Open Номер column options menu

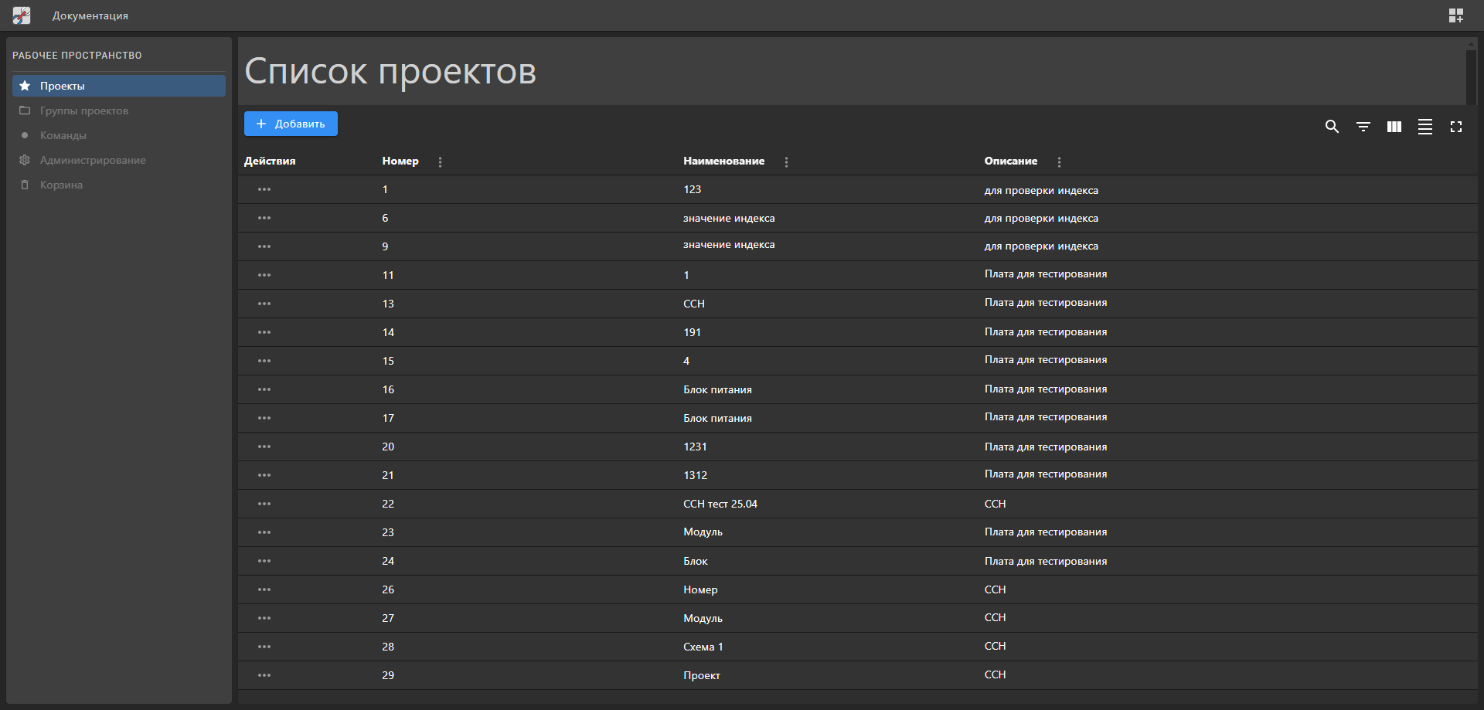441,162
